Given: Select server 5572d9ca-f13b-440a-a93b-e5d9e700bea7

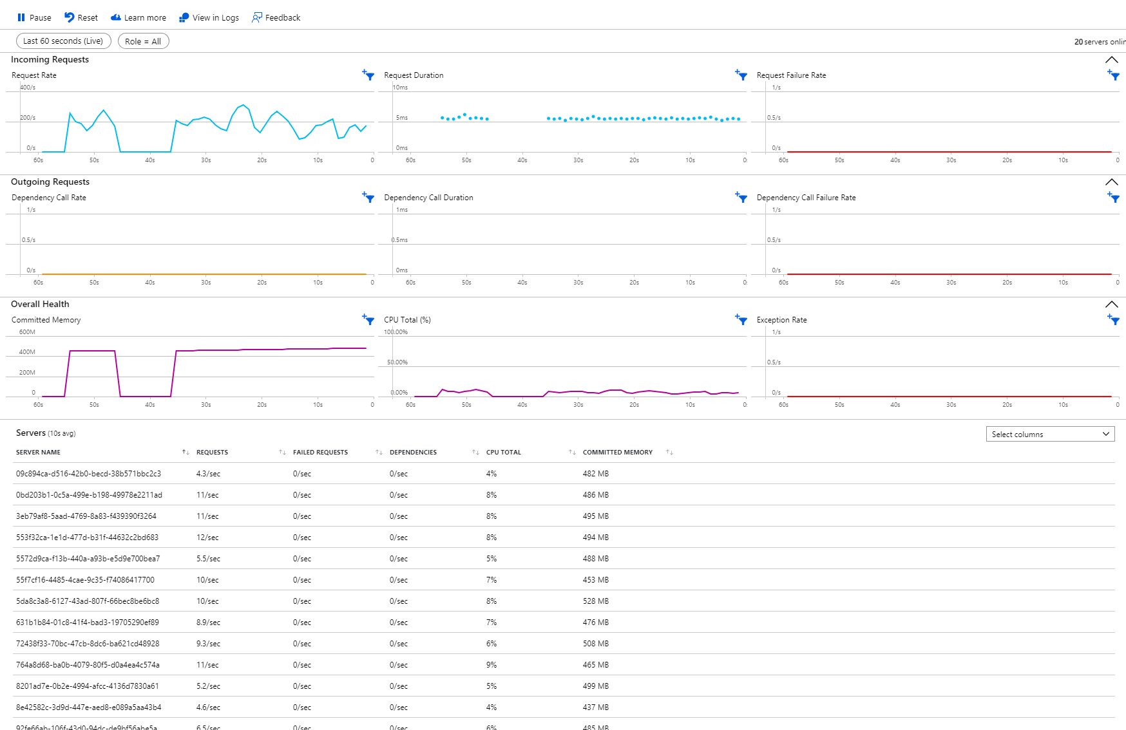Looking at the screenshot, I should (x=565, y=559).
